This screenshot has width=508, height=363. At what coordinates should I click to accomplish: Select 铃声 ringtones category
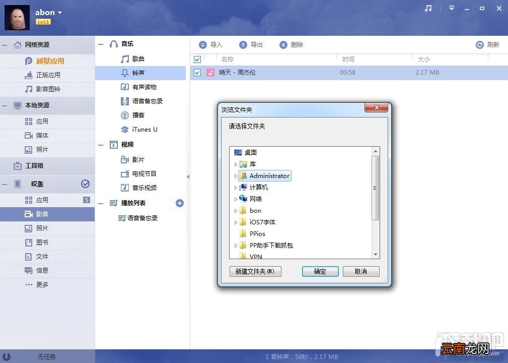pyautogui.click(x=140, y=73)
